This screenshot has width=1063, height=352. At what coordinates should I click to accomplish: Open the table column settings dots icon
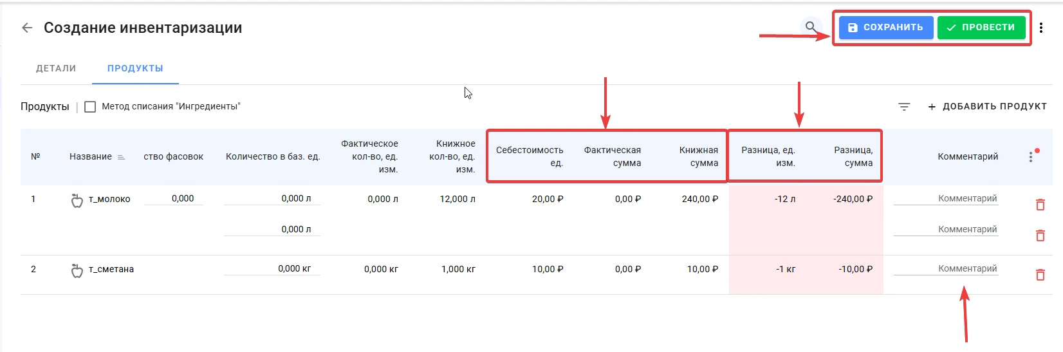point(1031,156)
